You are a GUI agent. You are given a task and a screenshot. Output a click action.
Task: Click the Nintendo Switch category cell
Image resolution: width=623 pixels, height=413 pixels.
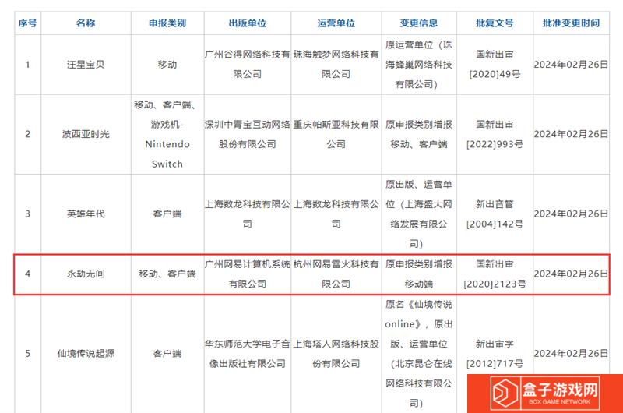coord(167,134)
